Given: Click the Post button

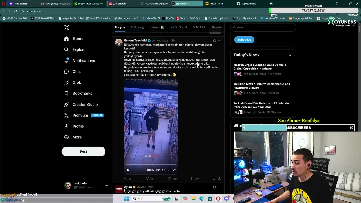Looking at the screenshot, I should tap(83, 151).
